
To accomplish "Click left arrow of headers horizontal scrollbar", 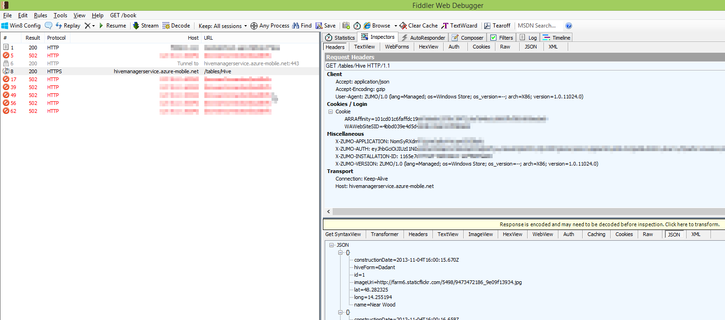I will [328, 211].
